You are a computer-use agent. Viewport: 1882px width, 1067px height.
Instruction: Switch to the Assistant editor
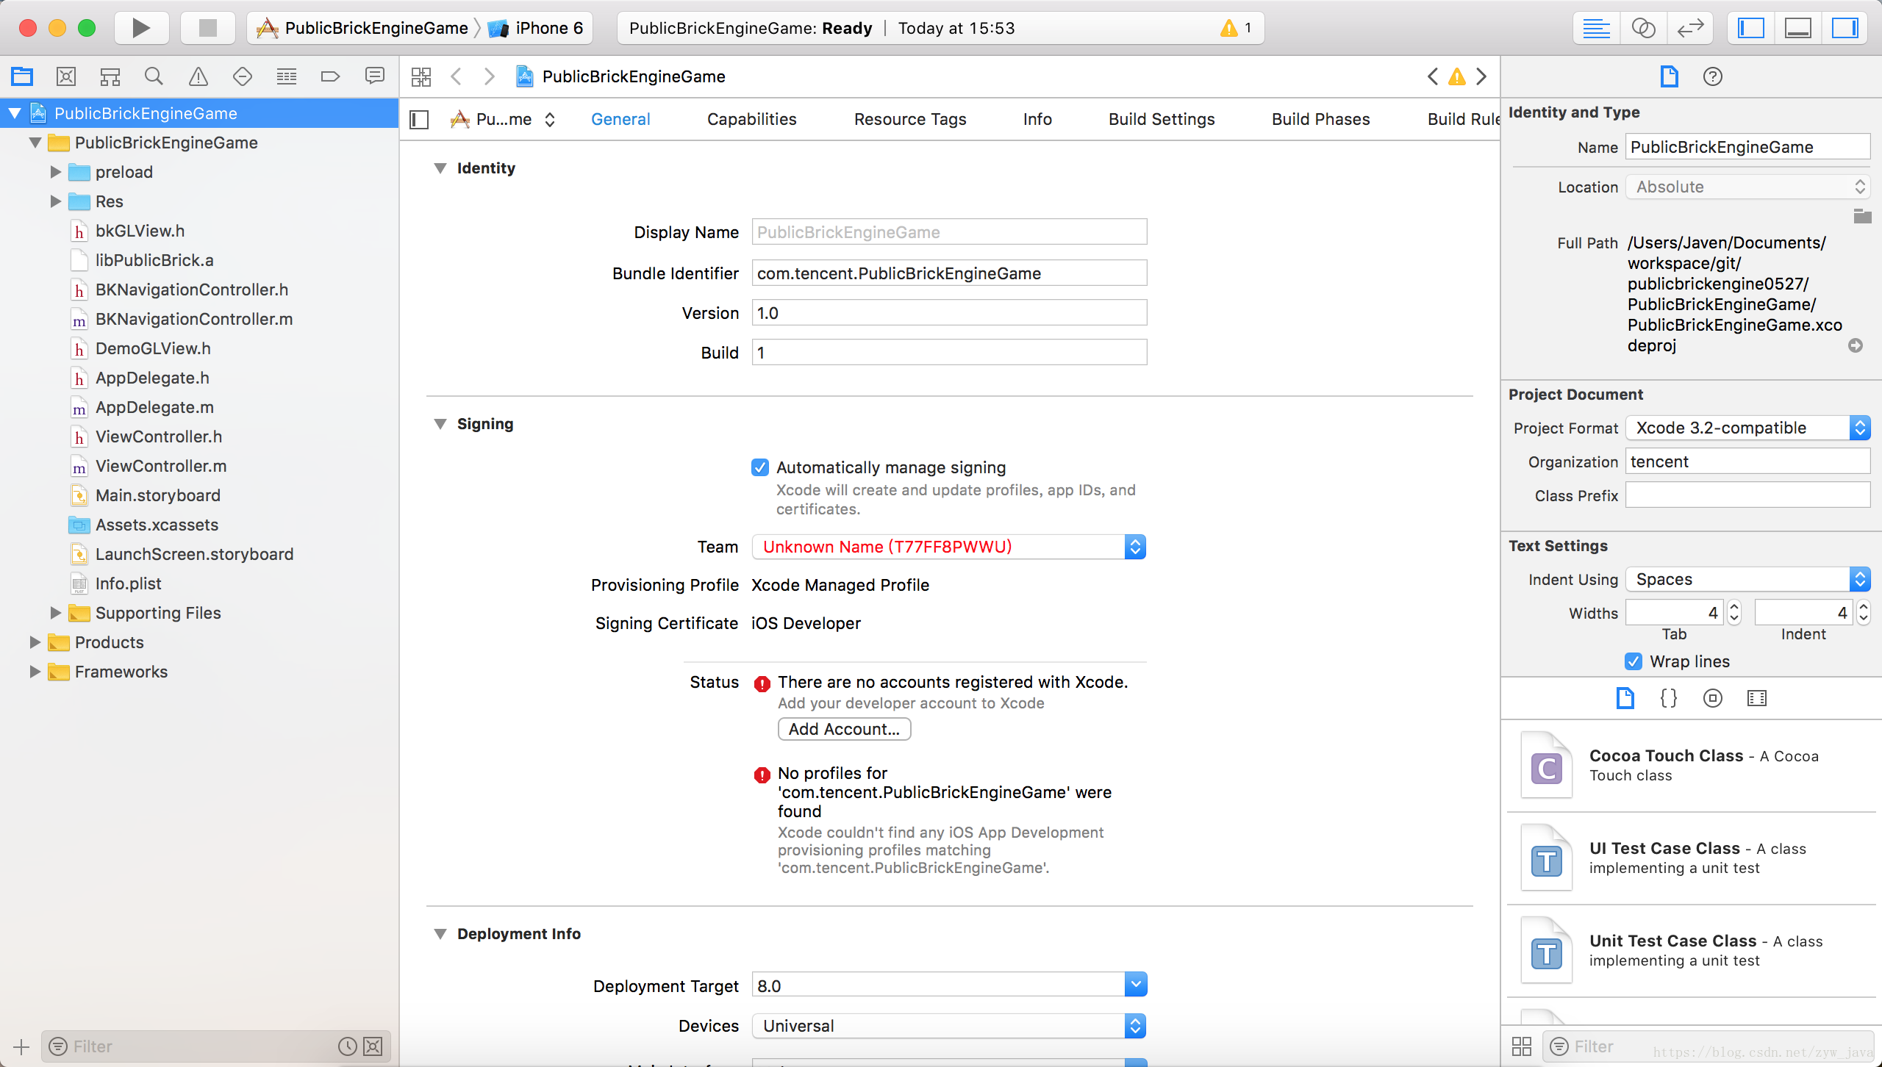1643,28
